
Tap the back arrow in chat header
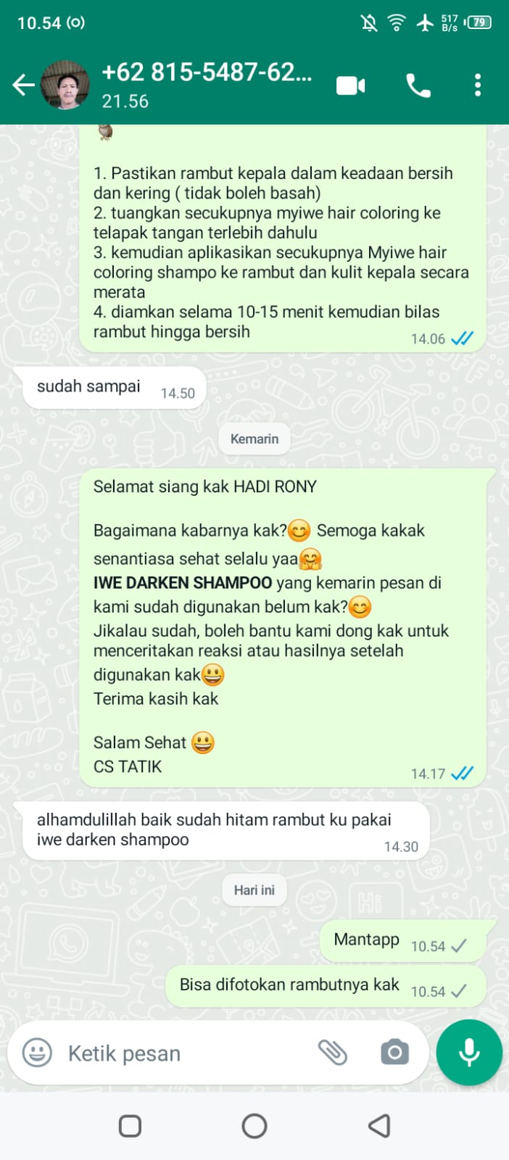[23, 86]
